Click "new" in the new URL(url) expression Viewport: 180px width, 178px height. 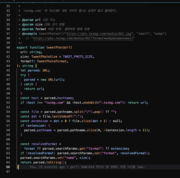43,80
